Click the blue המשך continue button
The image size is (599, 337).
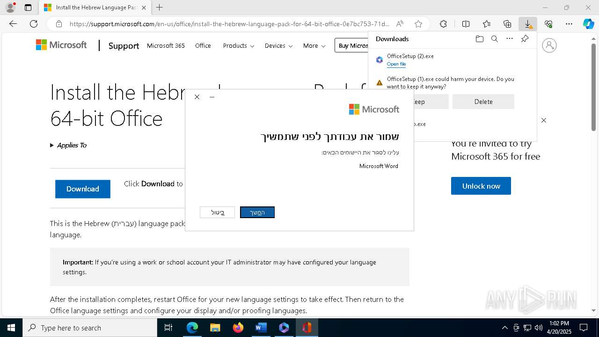tap(257, 212)
